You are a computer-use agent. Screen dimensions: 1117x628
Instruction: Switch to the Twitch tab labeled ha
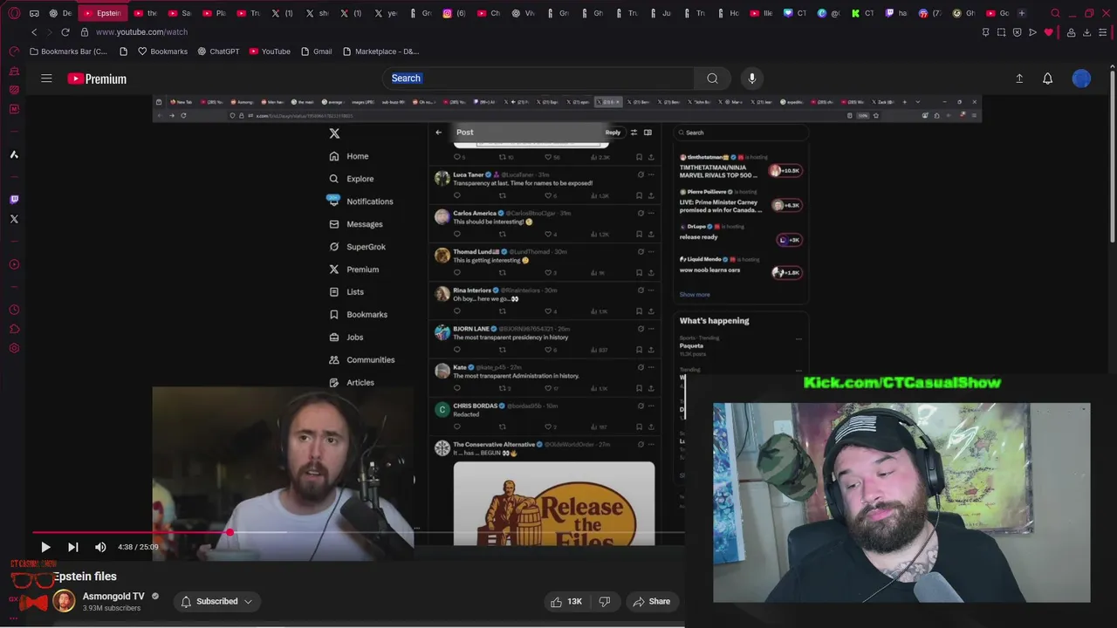coord(896,13)
